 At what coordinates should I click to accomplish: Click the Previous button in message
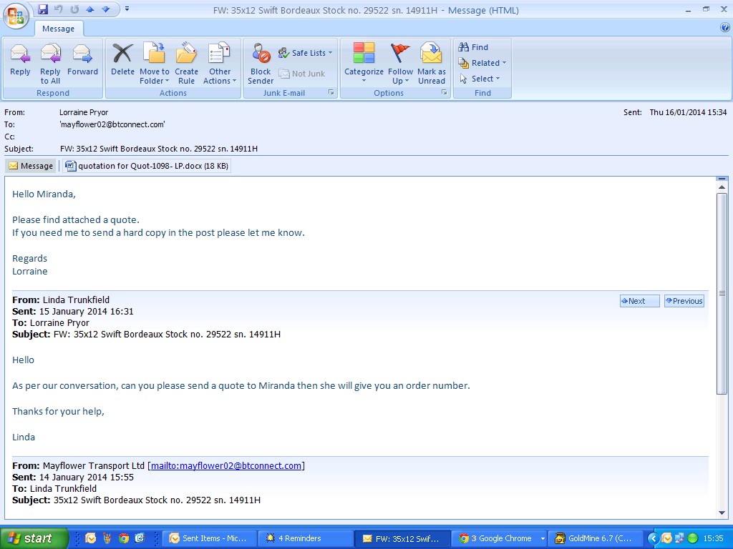(684, 301)
